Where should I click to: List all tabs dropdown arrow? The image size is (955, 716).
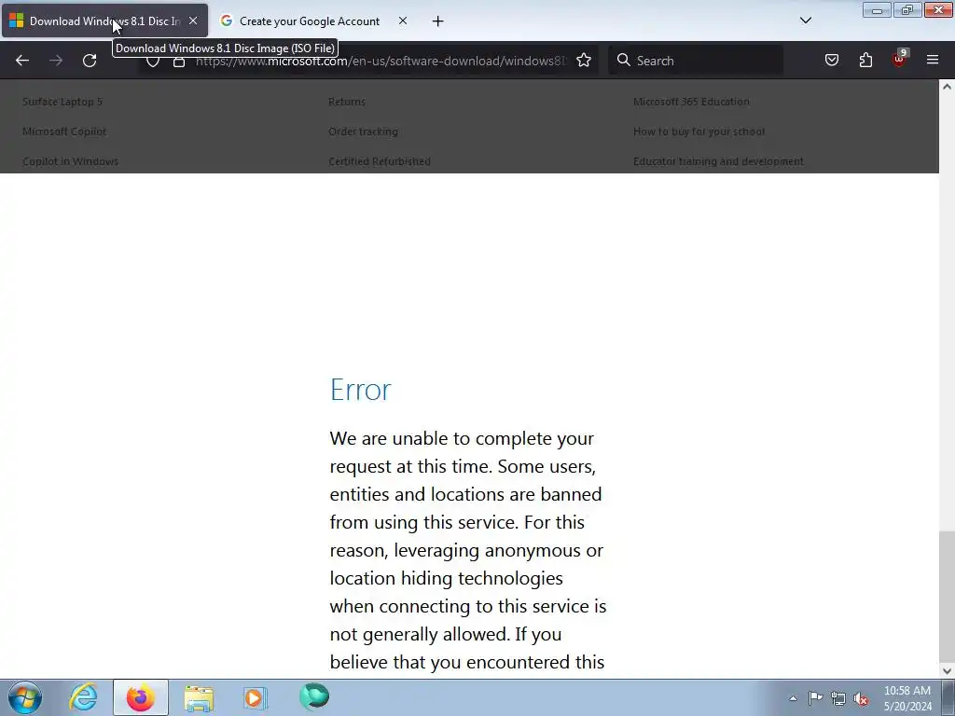point(806,21)
